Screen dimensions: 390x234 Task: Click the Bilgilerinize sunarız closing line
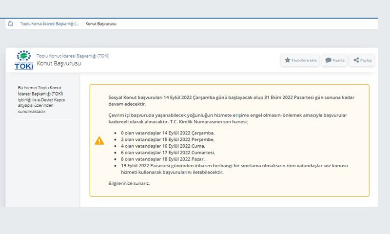click(129, 183)
